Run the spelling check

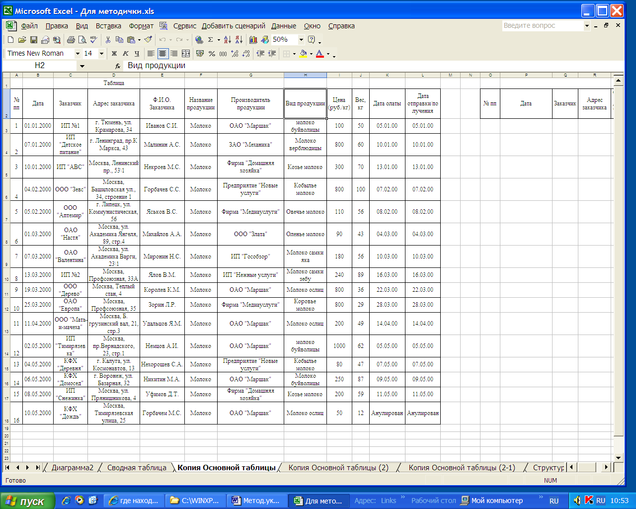pyautogui.click(x=93, y=40)
